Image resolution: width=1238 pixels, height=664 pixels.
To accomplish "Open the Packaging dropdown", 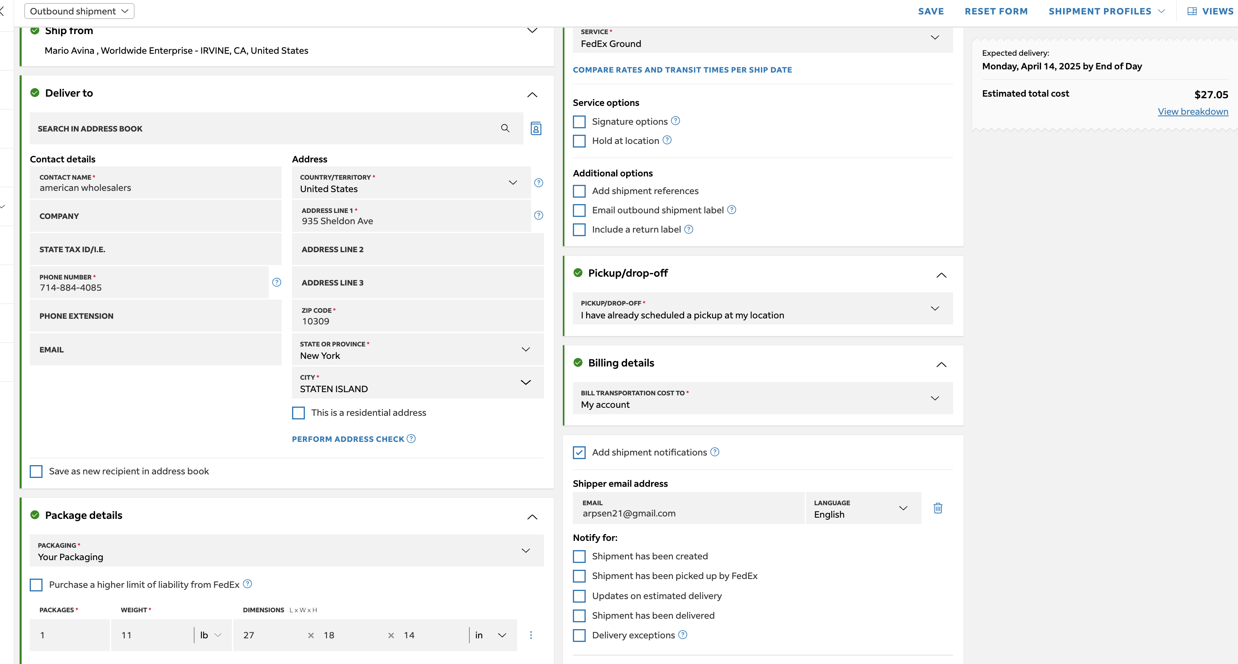I will click(286, 551).
